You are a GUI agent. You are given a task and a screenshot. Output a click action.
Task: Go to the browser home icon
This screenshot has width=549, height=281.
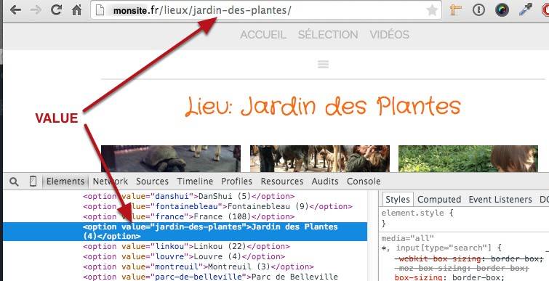(x=76, y=9)
